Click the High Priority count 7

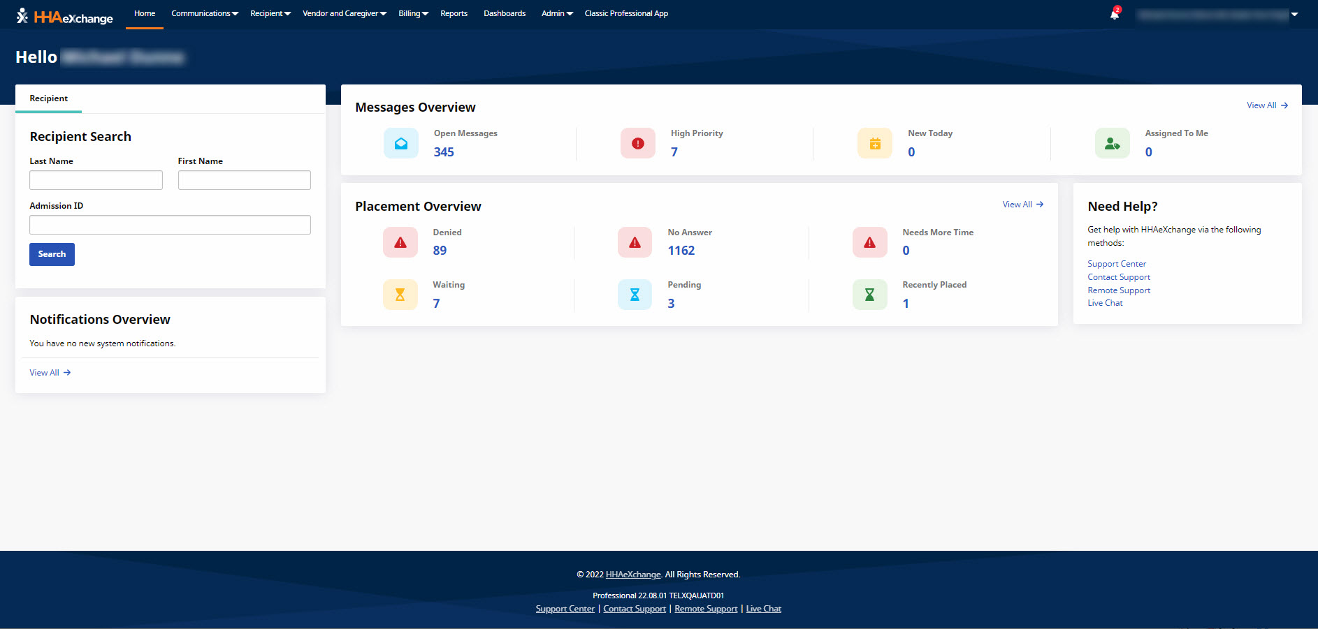[x=674, y=152]
